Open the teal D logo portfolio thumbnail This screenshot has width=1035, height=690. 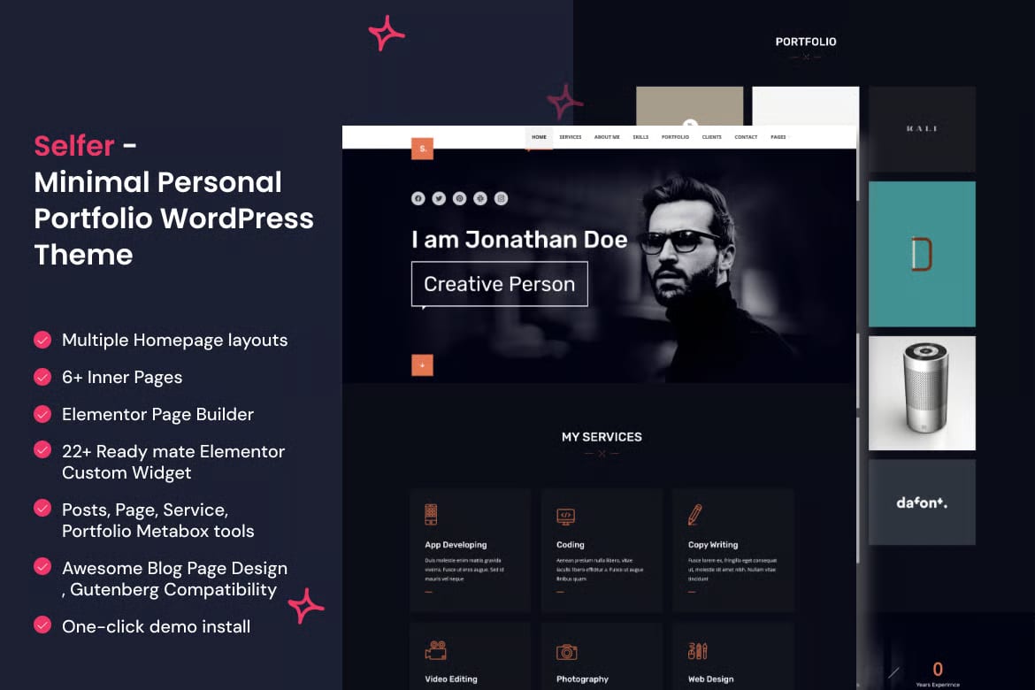click(x=922, y=254)
